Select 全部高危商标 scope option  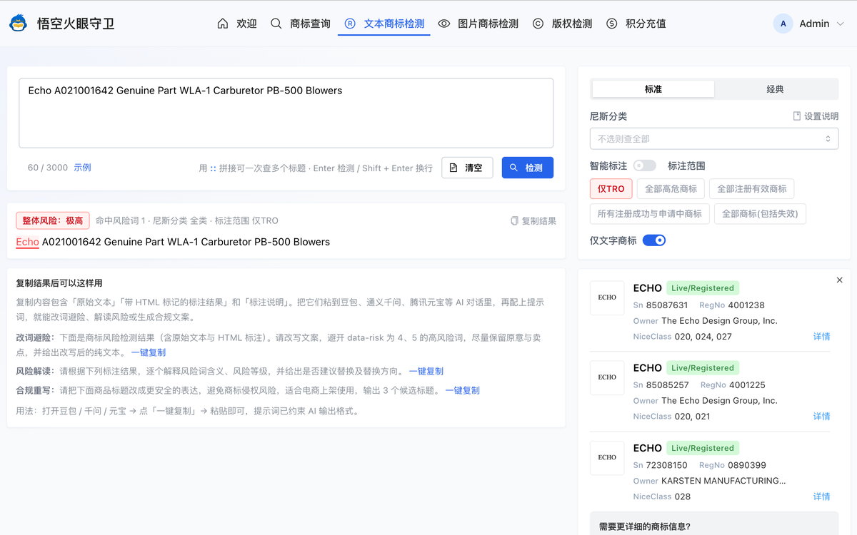[x=671, y=189]
